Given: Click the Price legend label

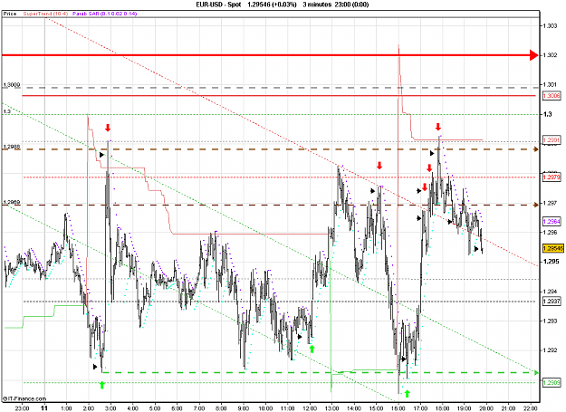Looking at the screenshot, I should 10,14.
